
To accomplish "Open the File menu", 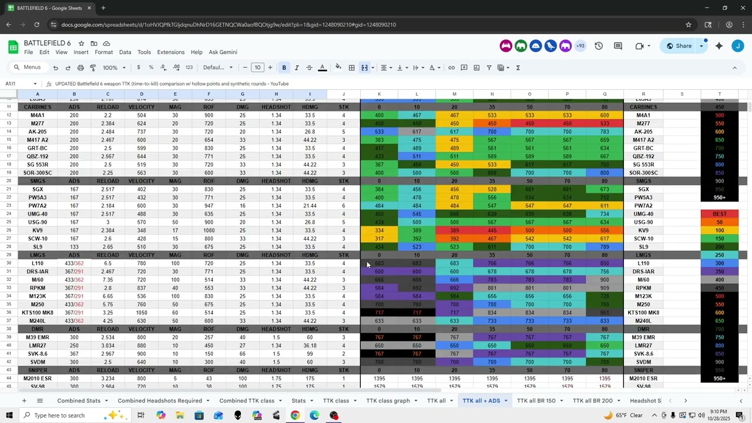I will [28, 52].
